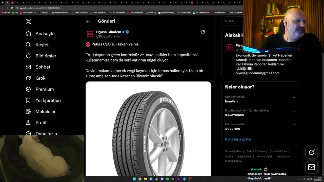Open the Parrot - Dashboard bookmark

80,12
